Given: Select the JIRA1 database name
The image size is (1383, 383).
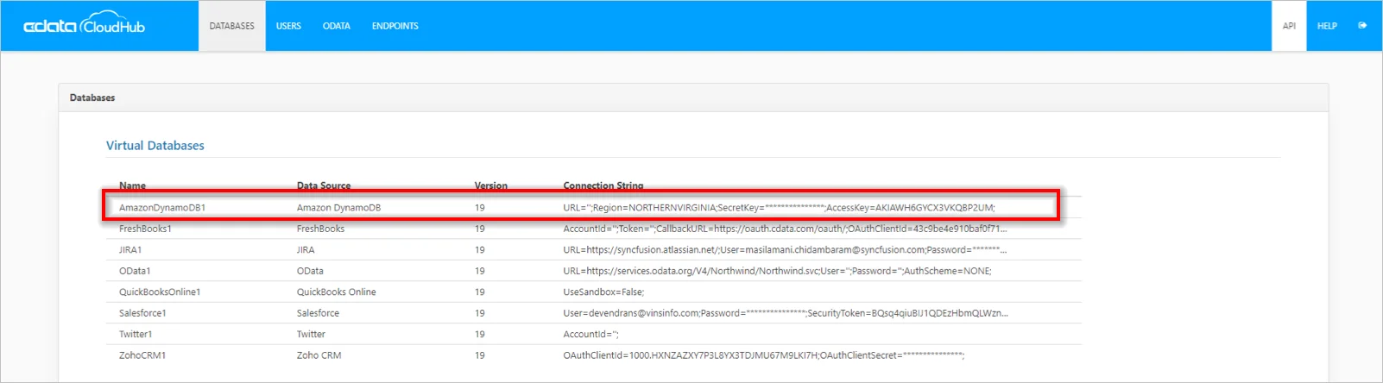Looking at the screenshot, I should coord(130,250).
